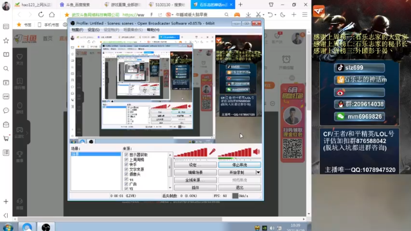
Task: Click the sources list scrollbar
Action: pos(170,171)
